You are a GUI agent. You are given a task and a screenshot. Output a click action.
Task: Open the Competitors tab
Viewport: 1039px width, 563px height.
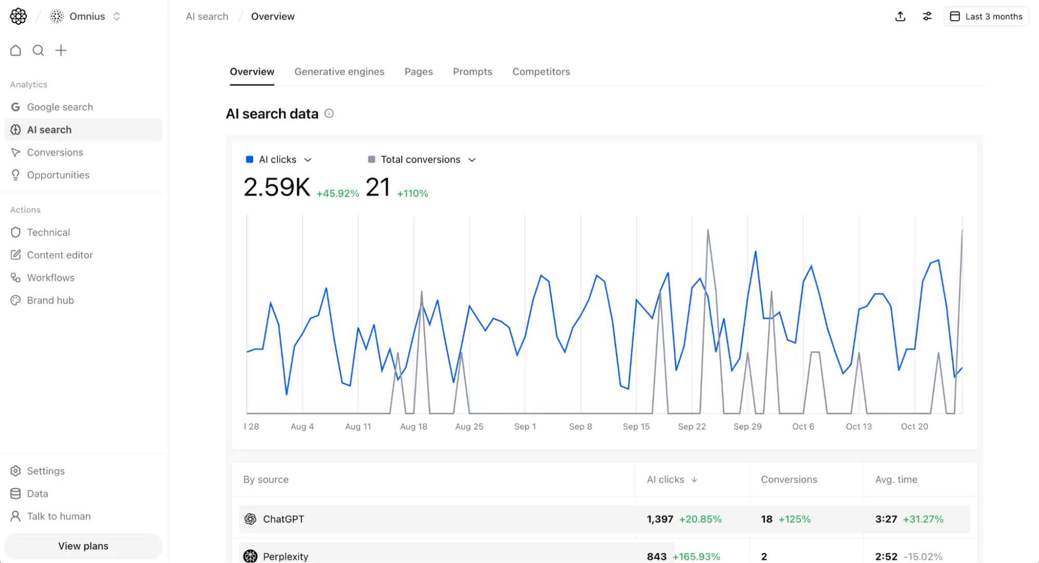tap(541, 72)
